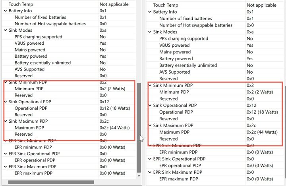Select Operational PDP 18 Watts value right

262,112
